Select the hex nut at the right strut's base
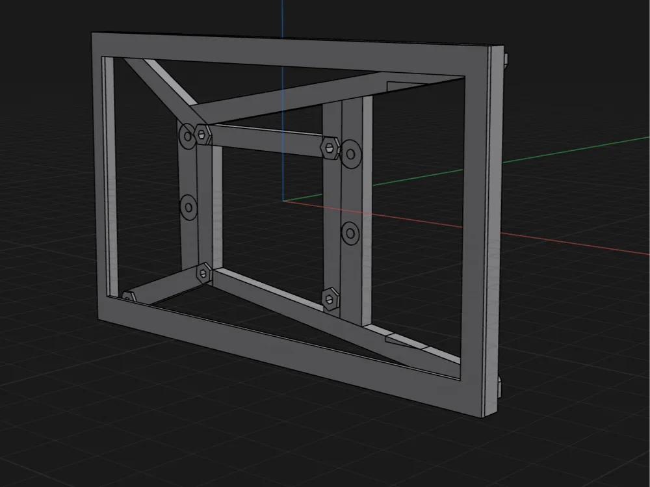The image size is (650, 487). pyautogui.click(x=330, y=298)
